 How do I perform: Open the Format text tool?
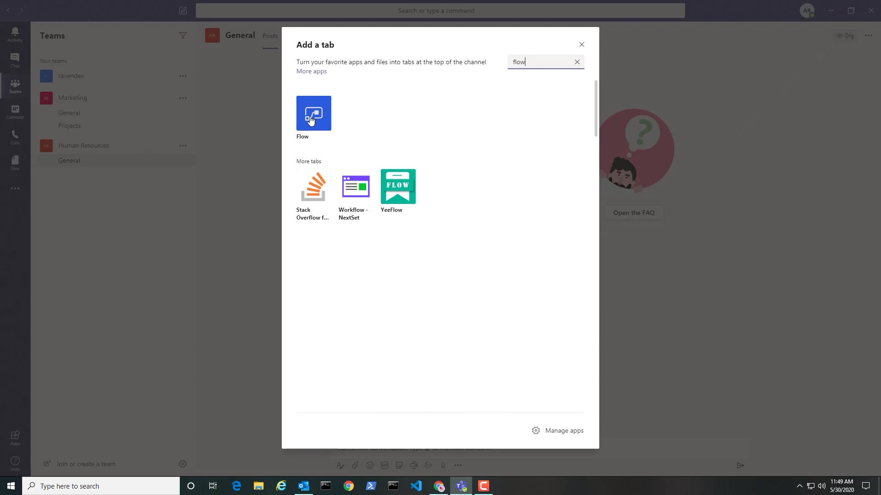(x=340, y=465)
